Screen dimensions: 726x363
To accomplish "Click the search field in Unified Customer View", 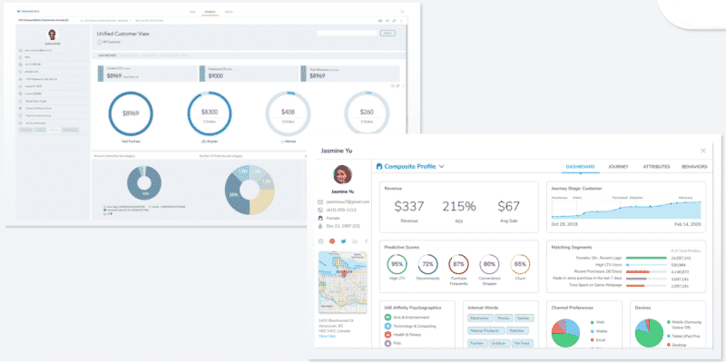I will click(x=347, y=33).
